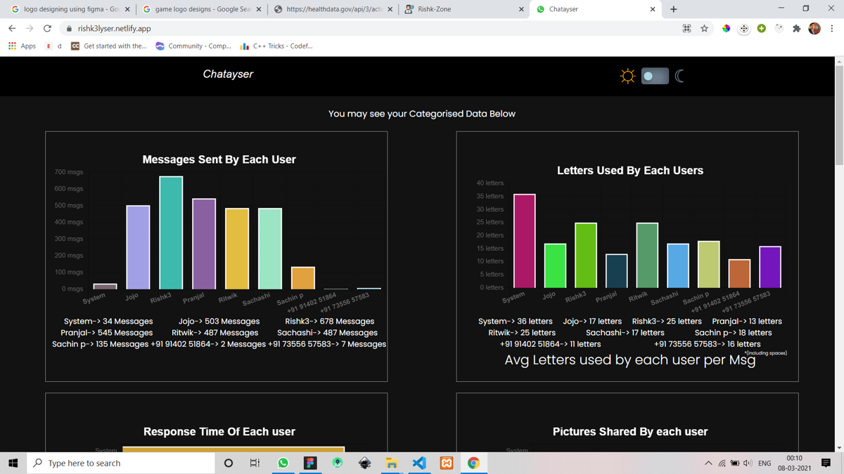
Task: Toggle the dark mode switch
Action: coord(655,76)
